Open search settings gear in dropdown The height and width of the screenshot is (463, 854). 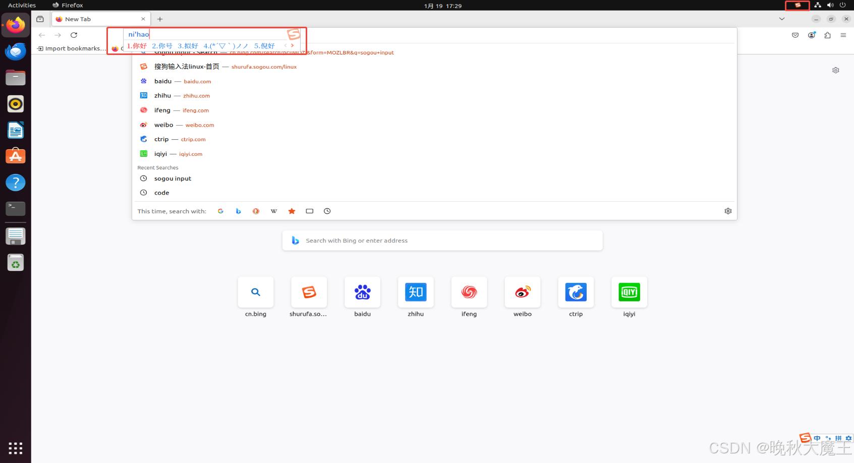coord(728,211)
